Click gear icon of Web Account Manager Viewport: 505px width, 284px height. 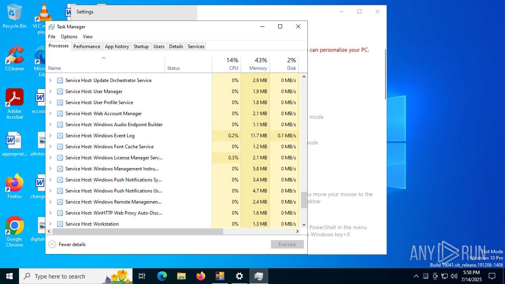(60, 114)
